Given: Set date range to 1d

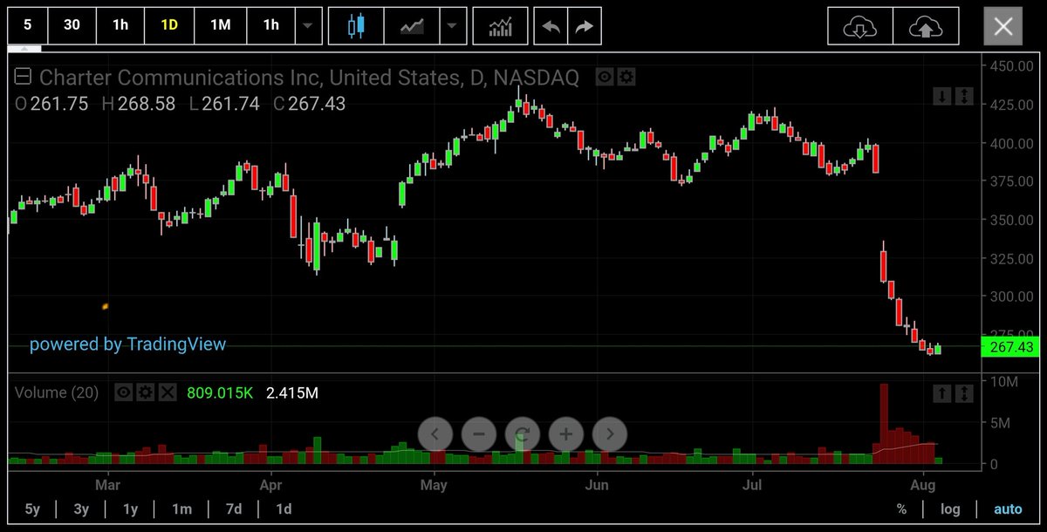Looking at the screenshot, I should [x=284, y=509].
